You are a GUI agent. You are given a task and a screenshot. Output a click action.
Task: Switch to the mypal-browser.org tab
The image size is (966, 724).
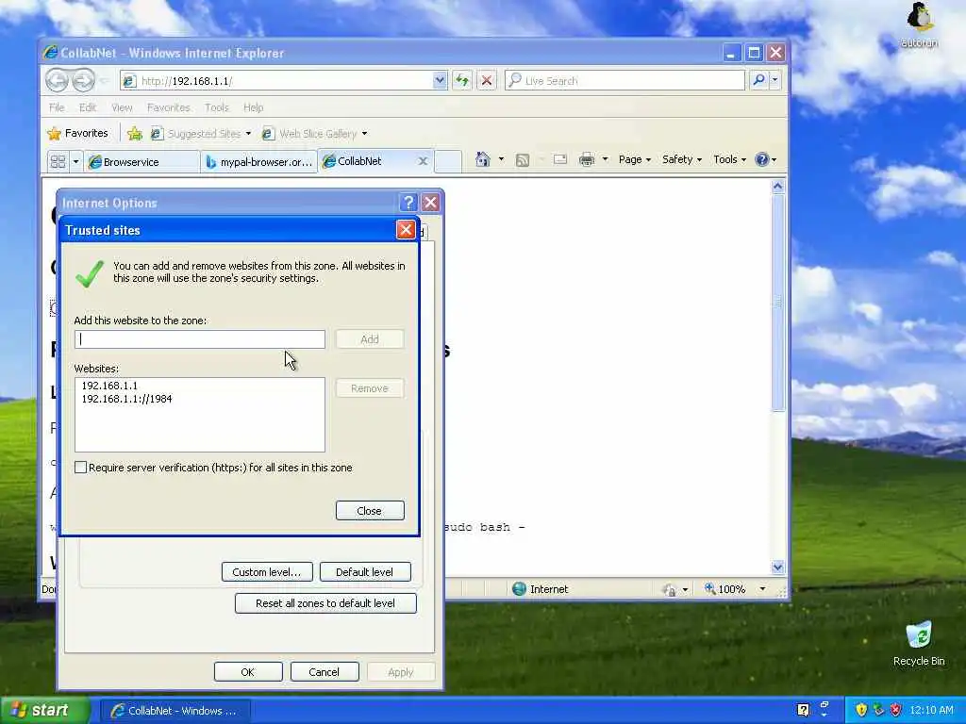(258, 162)
